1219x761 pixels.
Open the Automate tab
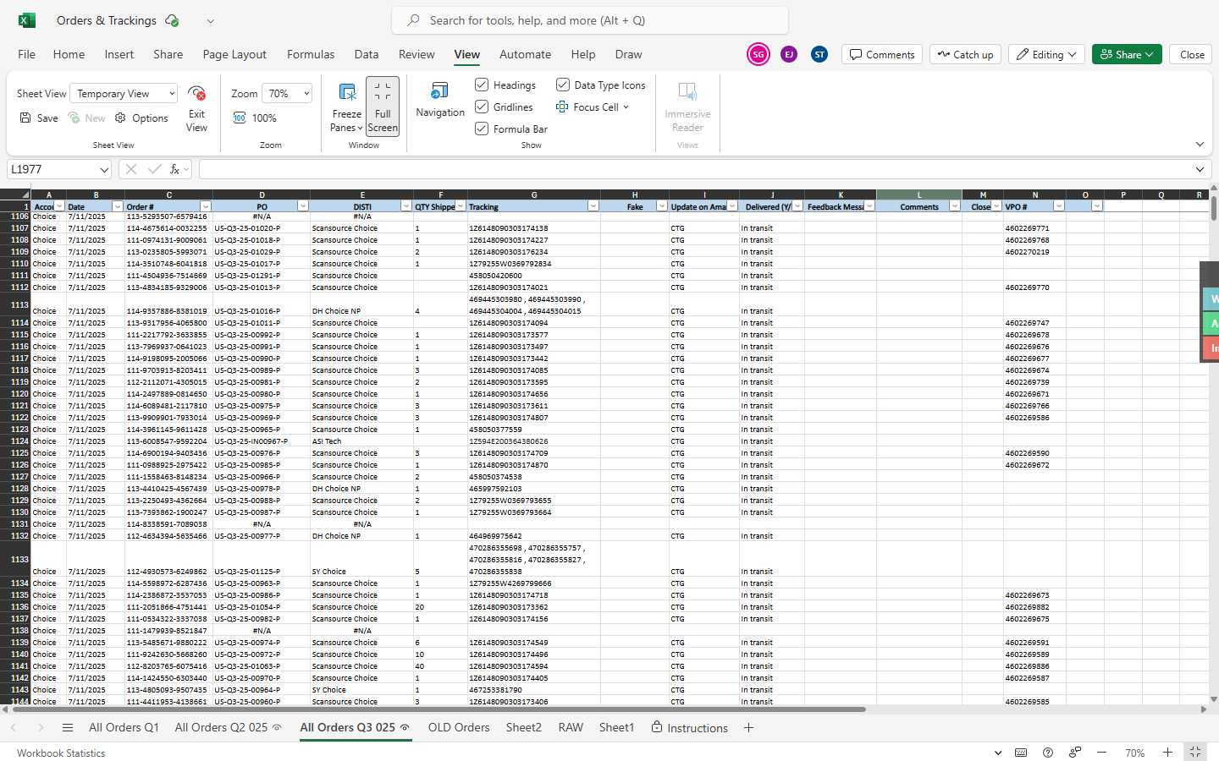click(525, 54)
